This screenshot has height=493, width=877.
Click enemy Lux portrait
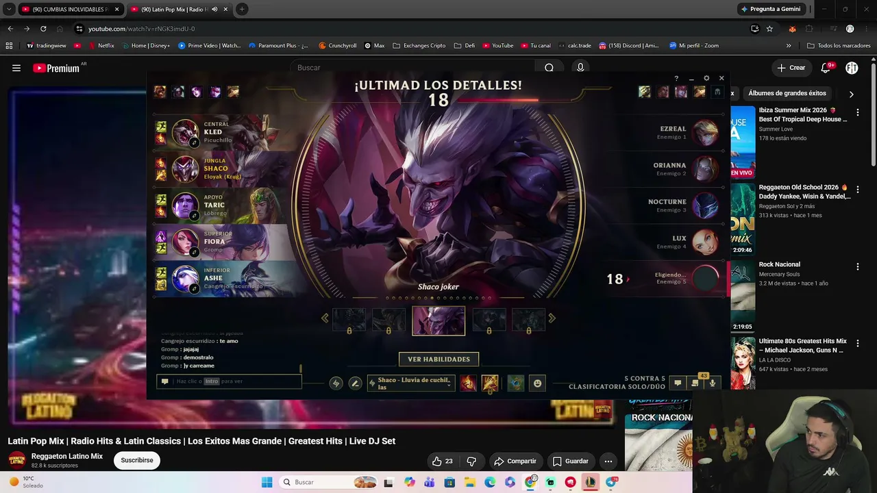705,242
